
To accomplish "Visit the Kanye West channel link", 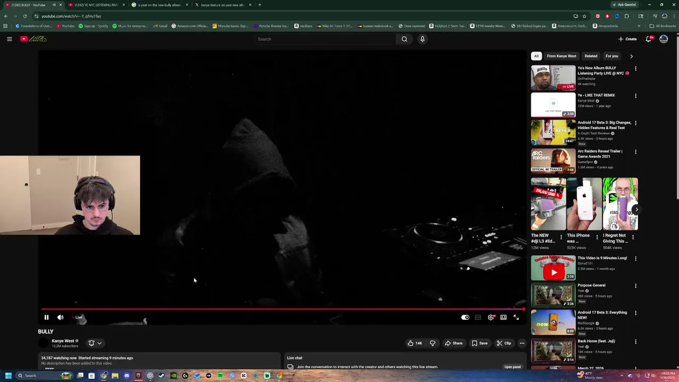I will tap(63, 341).
